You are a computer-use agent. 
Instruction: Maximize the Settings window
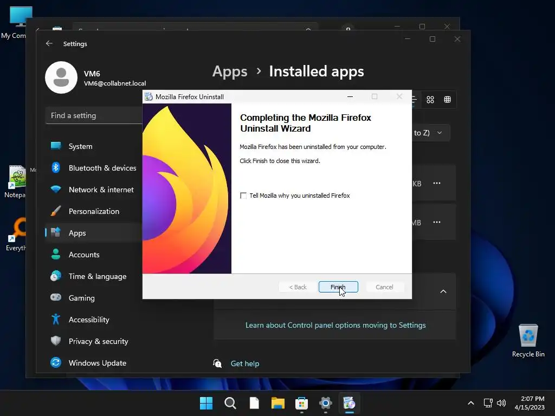click(x=433, y=39)
